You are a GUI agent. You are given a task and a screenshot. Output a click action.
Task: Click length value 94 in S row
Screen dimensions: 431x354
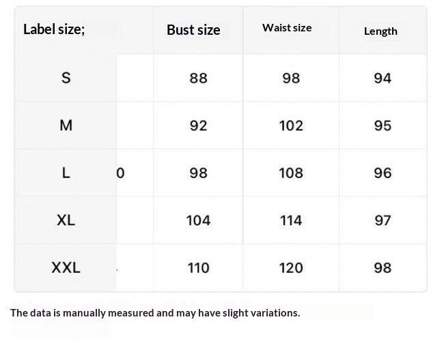[383, 78]
